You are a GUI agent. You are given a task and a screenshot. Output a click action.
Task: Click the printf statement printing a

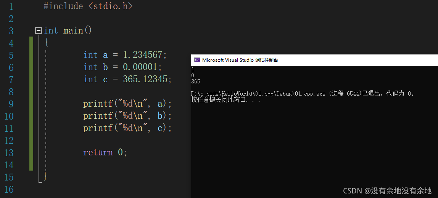pos(127,104)
